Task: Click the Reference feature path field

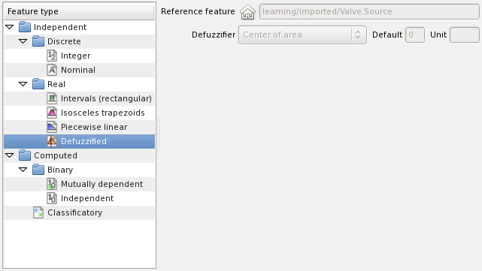Action: click(x=369, y=12)
